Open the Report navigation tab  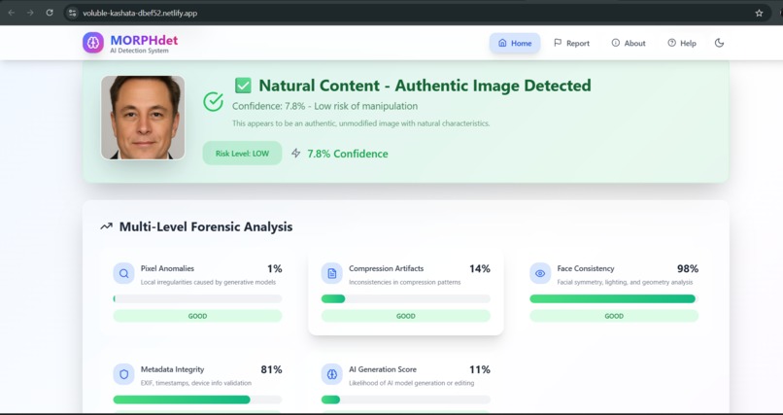(572, 43)
